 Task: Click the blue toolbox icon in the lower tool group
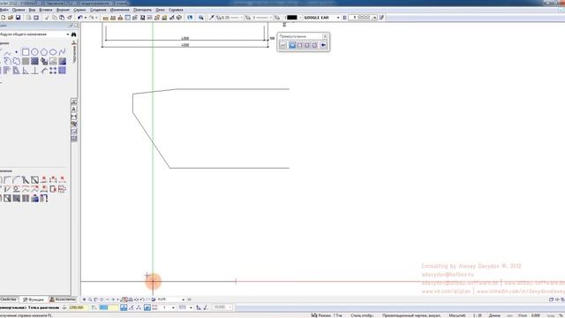(34, 198)
